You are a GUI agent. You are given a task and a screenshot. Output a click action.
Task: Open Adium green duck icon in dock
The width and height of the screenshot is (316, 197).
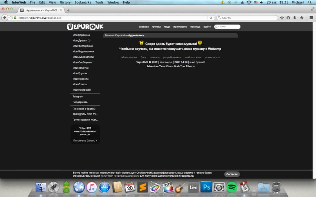(66, 187)
